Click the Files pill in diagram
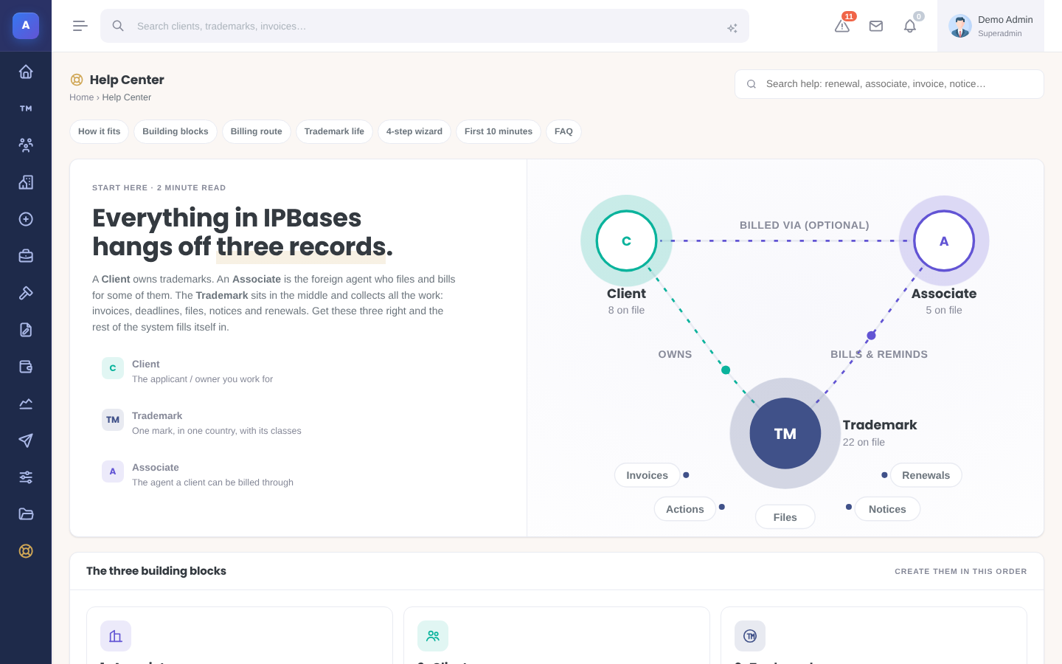Image resolution: width=1062 pixels, height=664 pixels. tap(785, 517)
